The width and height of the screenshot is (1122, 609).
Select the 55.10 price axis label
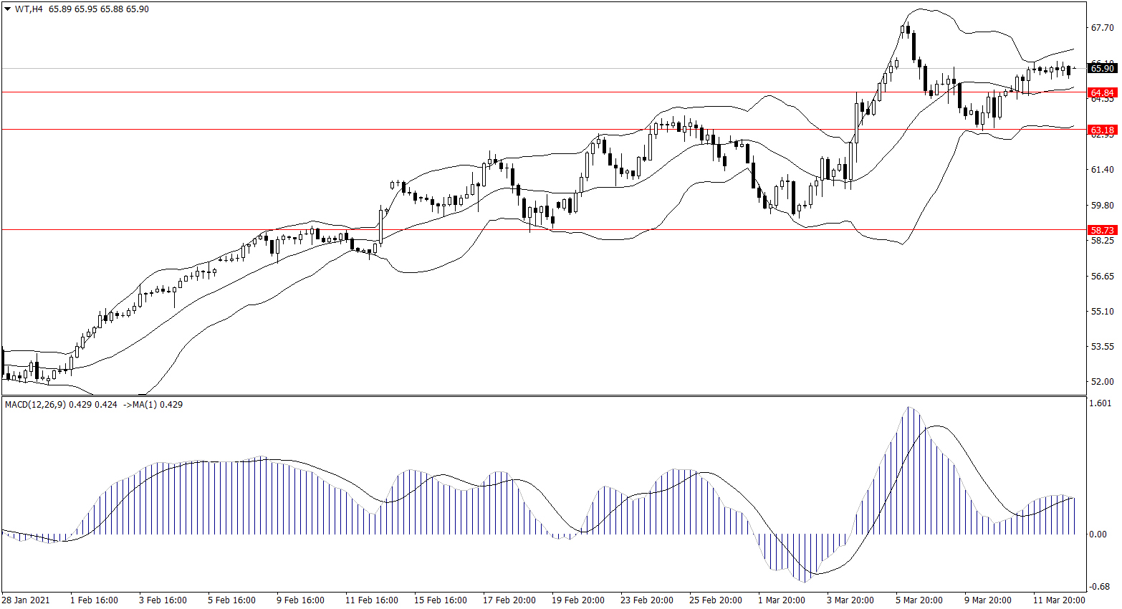1102,312
